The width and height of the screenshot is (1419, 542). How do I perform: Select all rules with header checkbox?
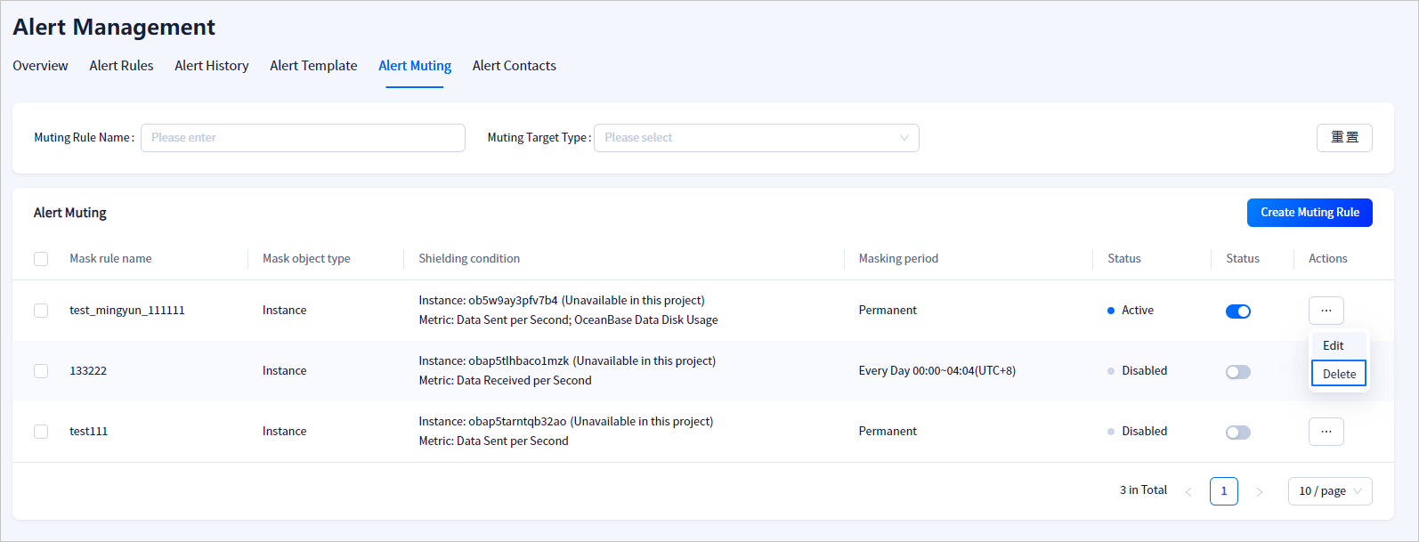tap(41, 259)
